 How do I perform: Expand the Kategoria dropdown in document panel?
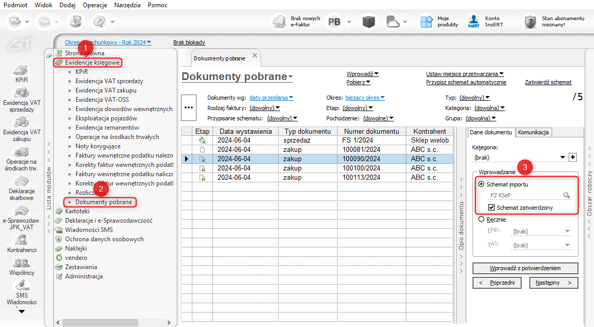pyautogui.click(x=562, y=158)
